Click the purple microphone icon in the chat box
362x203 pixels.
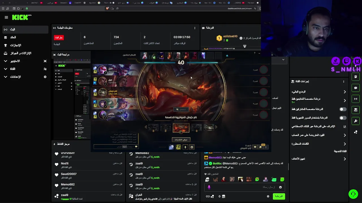pos(209,187)
